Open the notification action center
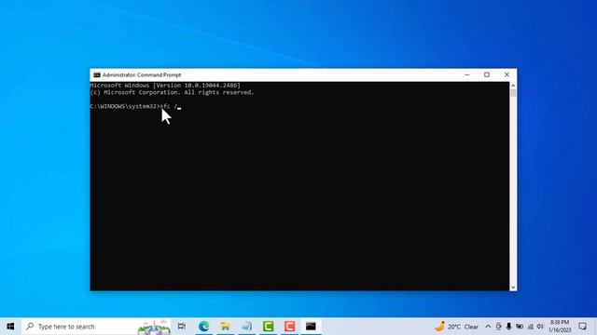 pyautogui.click(x=582, y=327)
